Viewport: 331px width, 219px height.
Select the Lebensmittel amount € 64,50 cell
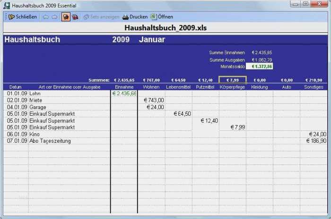pos(183,114)
